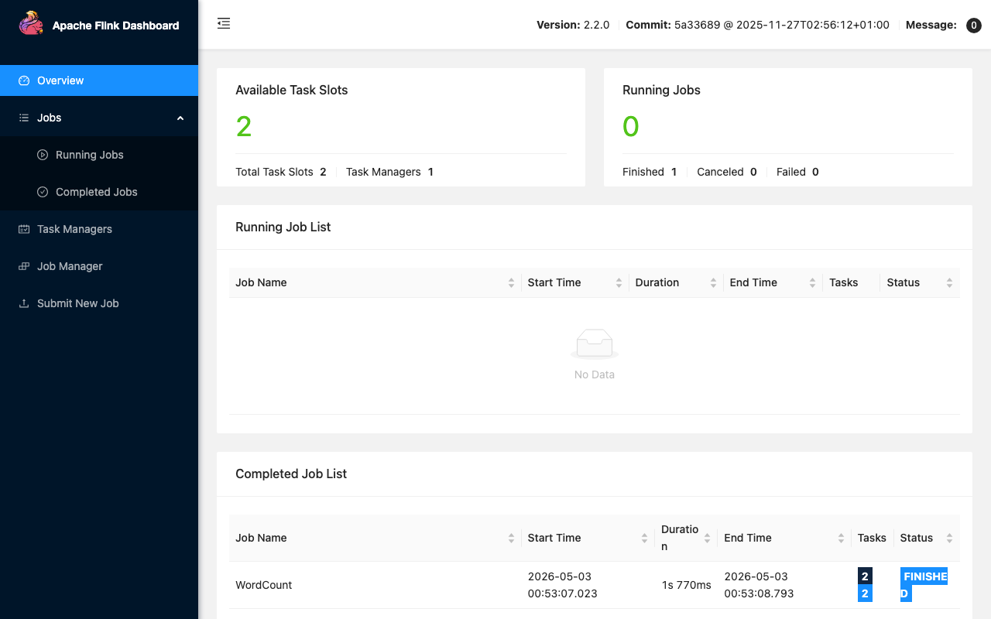Viewport: 991px width, 619px height.
Task: Go to Task Managers
Action: (99, 229)
